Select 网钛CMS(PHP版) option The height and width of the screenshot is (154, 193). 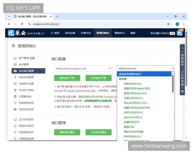coord(133,132)
